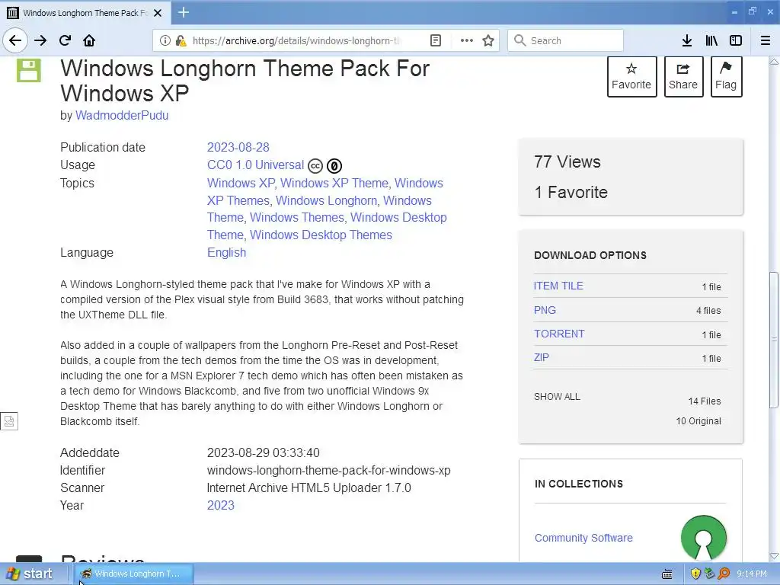The height and width of the screenshot is (585, 780).
Task: Show all download files
Action: [557, 396]
